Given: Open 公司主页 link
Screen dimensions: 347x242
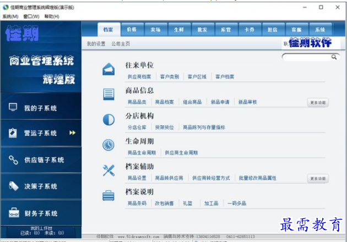Looking at the screenshot, I should (x=121, y=44).
